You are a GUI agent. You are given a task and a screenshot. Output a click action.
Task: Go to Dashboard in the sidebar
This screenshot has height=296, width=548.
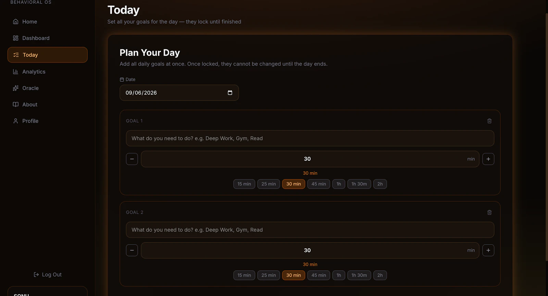(x=47, y=38)
